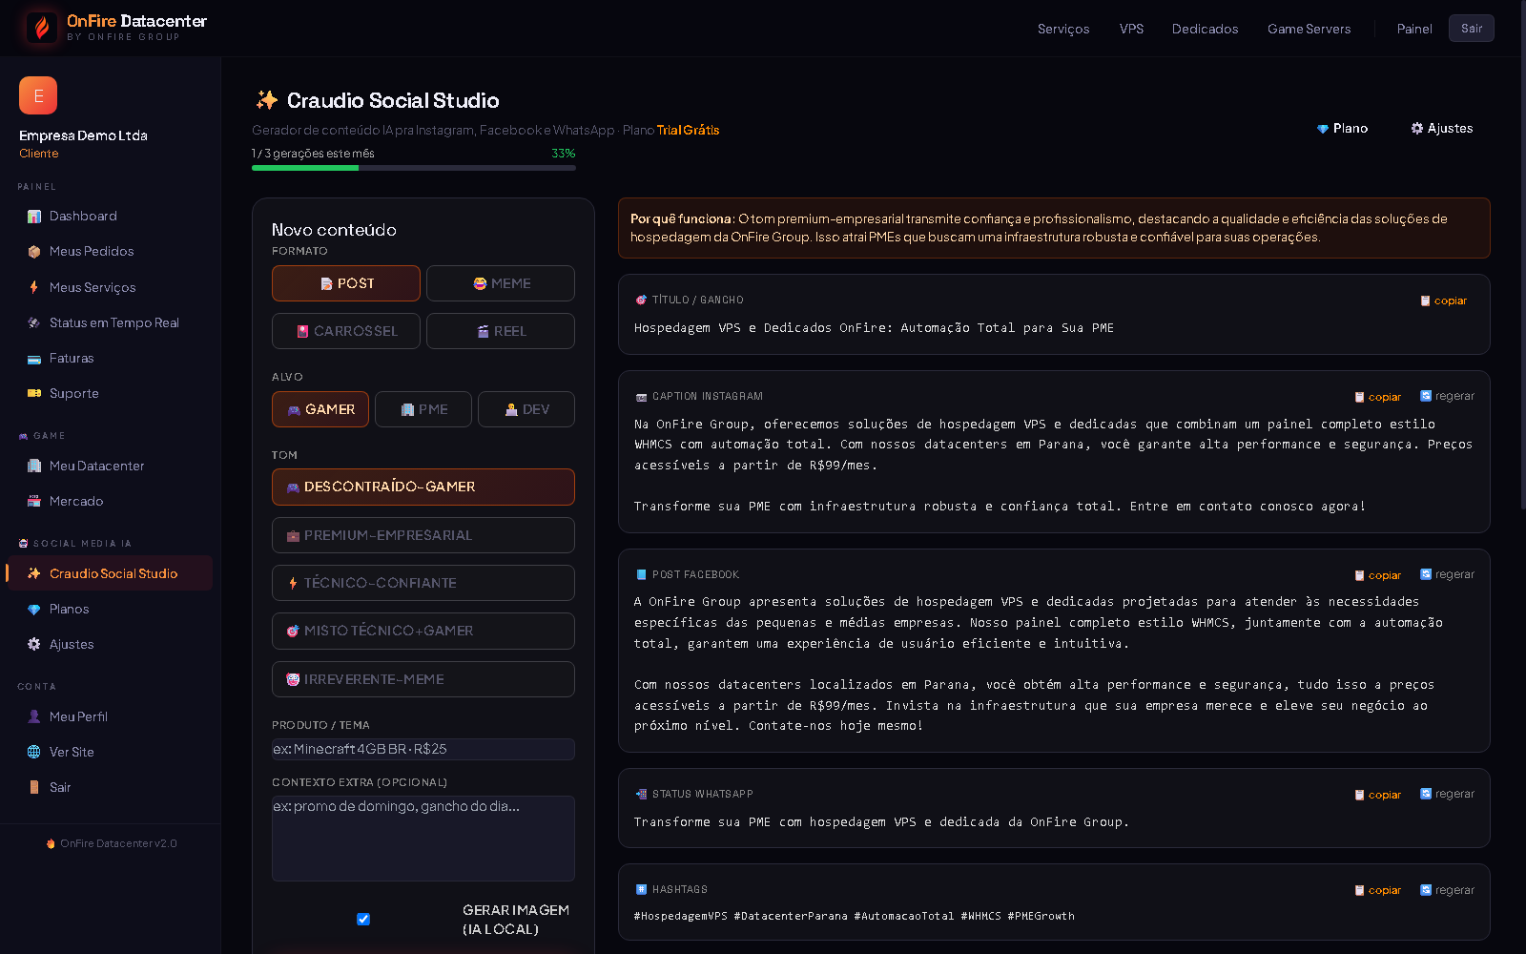Open the Game Servers top navigation item
The height and width of the screenshot is (954, 1526).
(1309, 29)
